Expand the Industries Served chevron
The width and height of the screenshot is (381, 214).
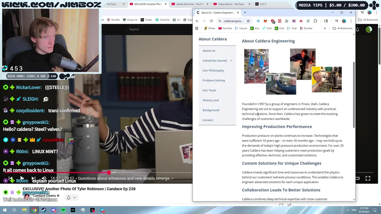click(x=231, y=61)
